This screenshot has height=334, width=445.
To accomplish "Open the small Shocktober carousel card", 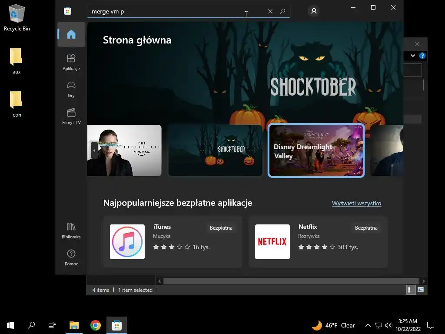I will click(x=215, y=150).
